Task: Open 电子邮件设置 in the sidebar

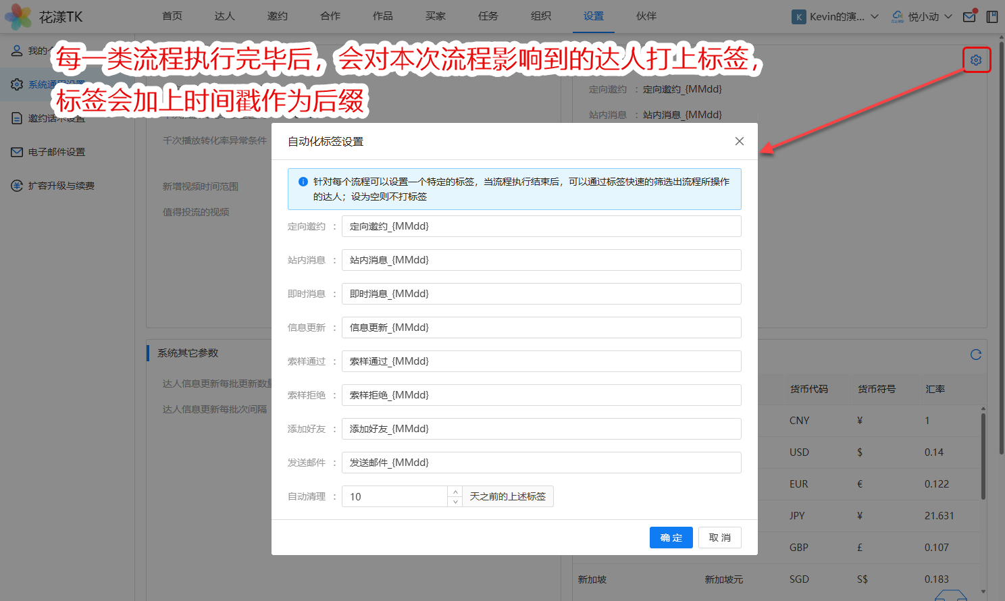Action: (x=57, y=152)
